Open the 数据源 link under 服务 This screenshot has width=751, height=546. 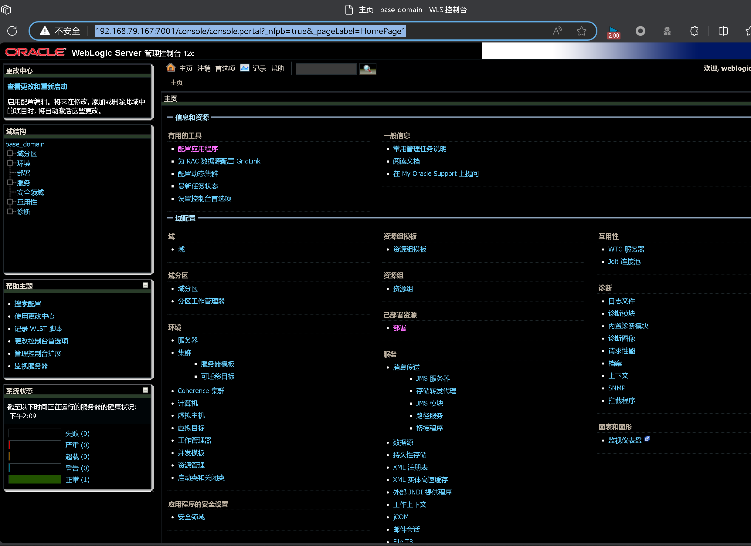(403, 443)
